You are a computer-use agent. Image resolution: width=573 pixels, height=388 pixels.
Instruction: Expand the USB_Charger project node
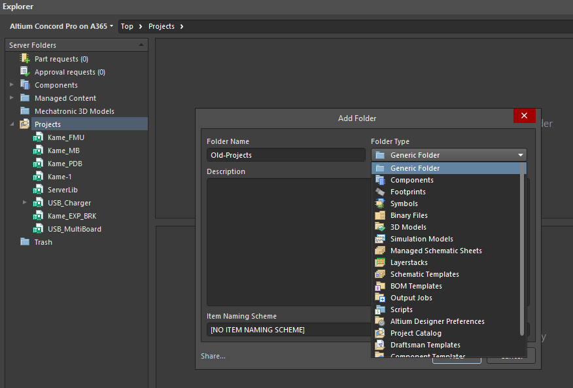click(24, 202)
